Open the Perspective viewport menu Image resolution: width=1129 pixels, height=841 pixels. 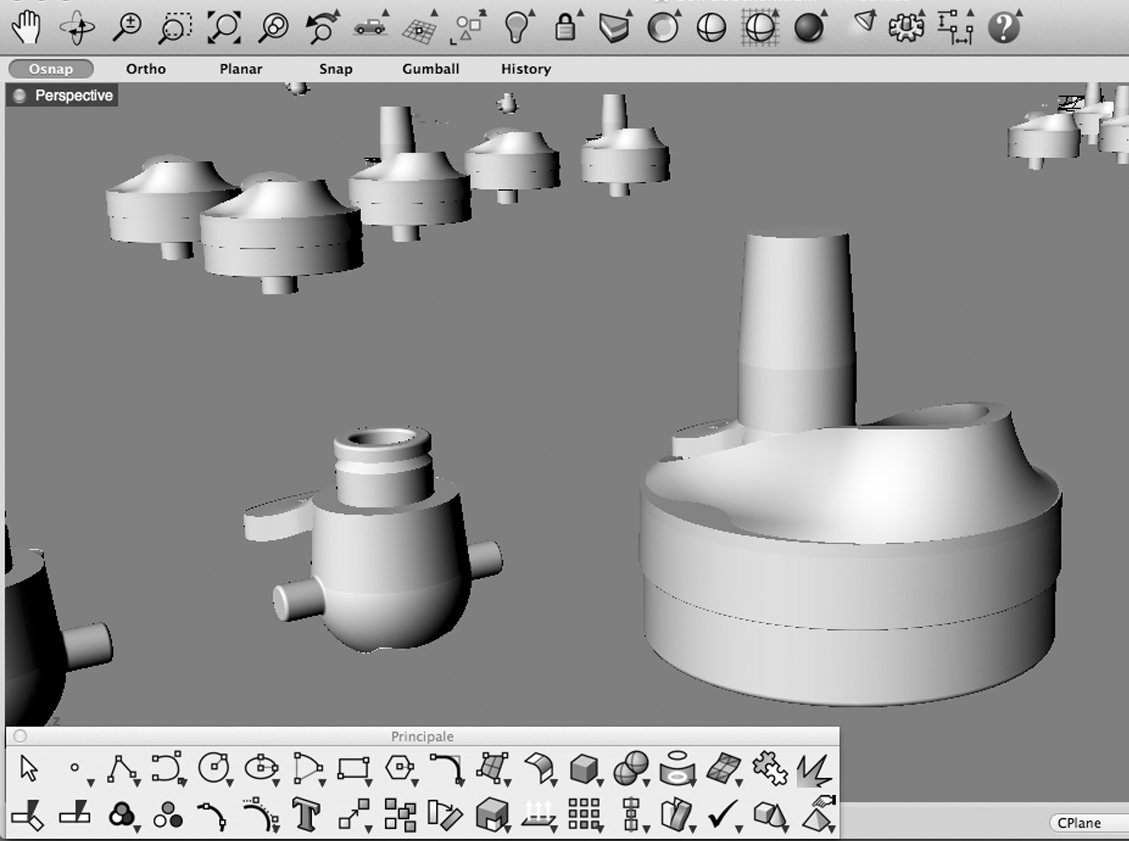pyautogui.click(x=73, y=95)
